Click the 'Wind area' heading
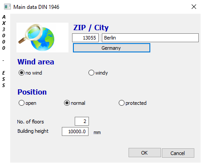The height and width of the screenshot is (163, 201). (36, 62)
